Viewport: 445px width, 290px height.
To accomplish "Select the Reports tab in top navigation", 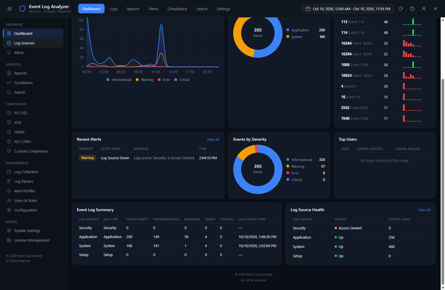I will point(133,9).
